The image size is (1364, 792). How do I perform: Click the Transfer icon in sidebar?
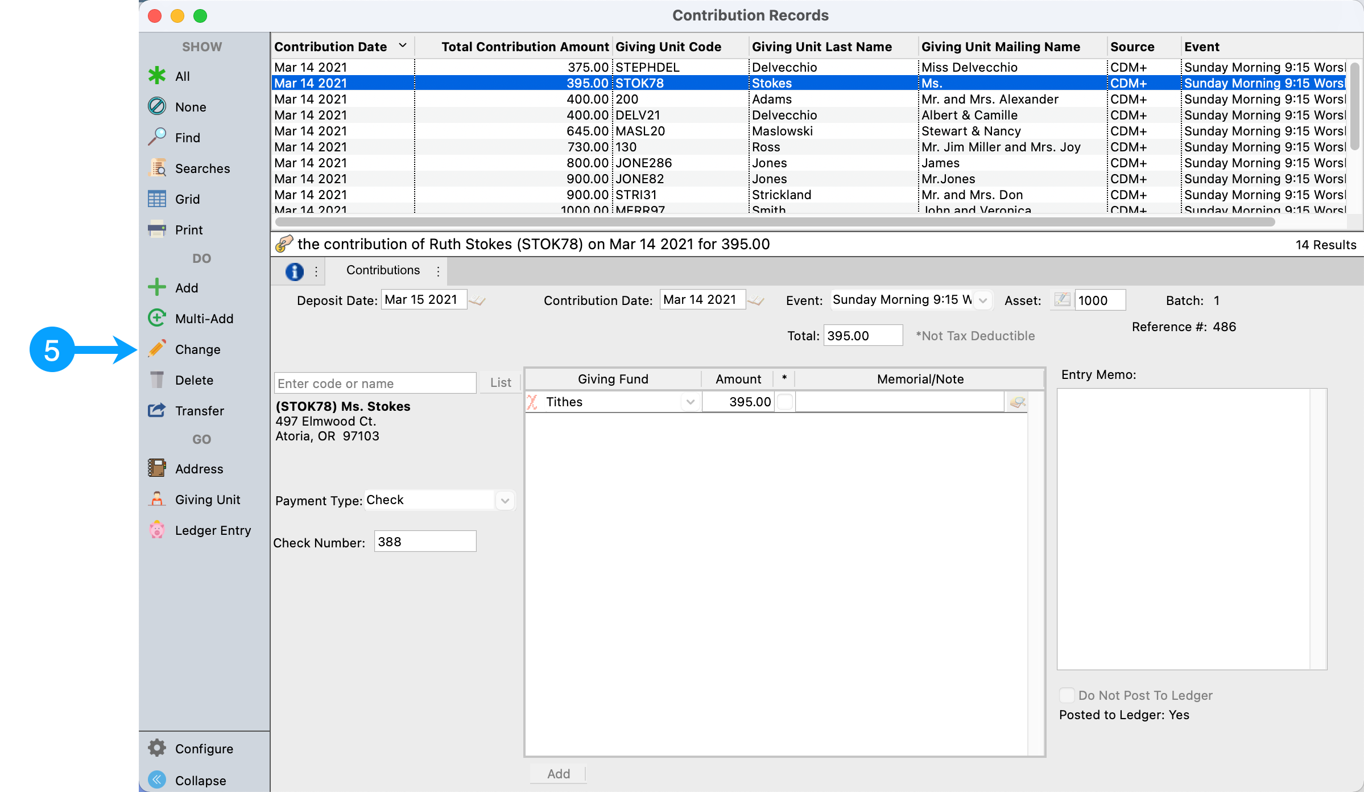(157, 410)
